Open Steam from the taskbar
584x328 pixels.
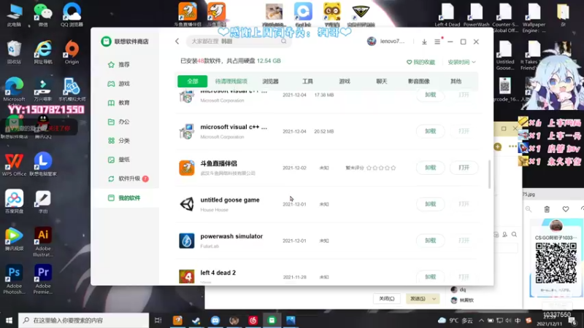click(x=196, y=320)
